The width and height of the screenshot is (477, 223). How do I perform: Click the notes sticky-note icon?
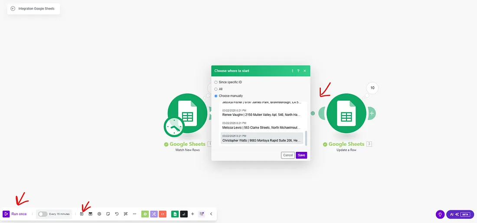(108, 214)
